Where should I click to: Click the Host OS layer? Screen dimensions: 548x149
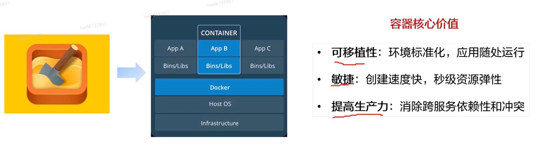219,104
